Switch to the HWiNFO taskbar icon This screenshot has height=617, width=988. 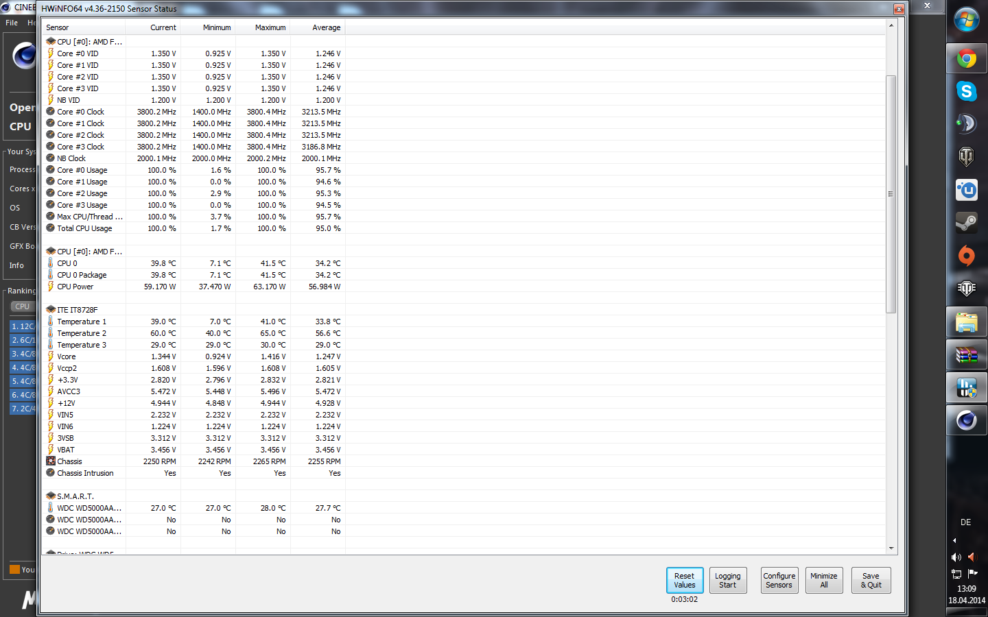966,387
